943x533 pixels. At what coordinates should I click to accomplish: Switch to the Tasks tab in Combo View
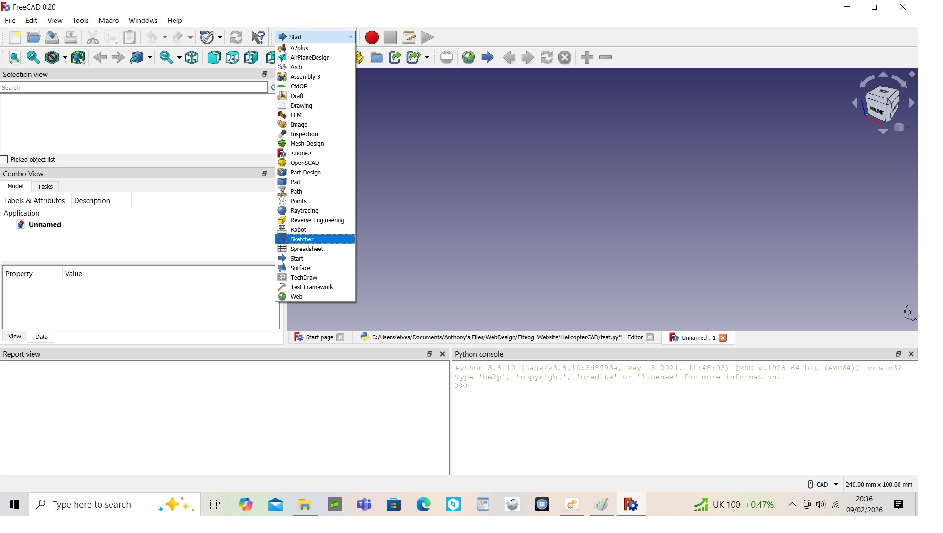click(x=45, y=186)
